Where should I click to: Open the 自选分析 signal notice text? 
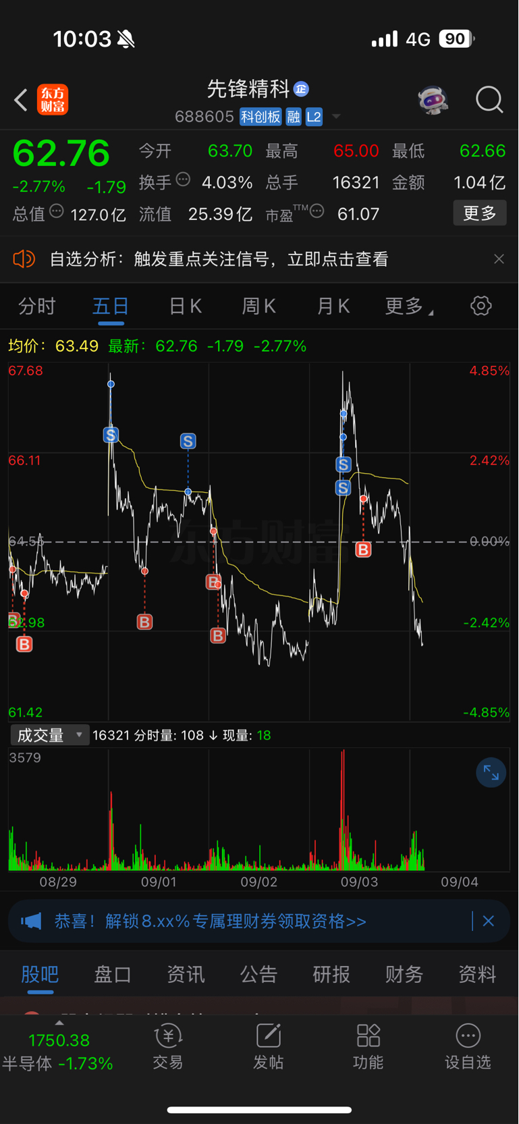[x=219, y=259]
